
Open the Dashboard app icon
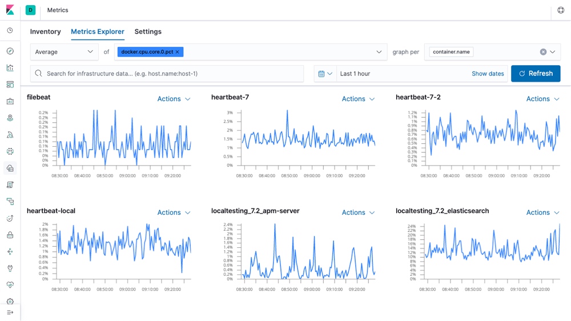10,85
